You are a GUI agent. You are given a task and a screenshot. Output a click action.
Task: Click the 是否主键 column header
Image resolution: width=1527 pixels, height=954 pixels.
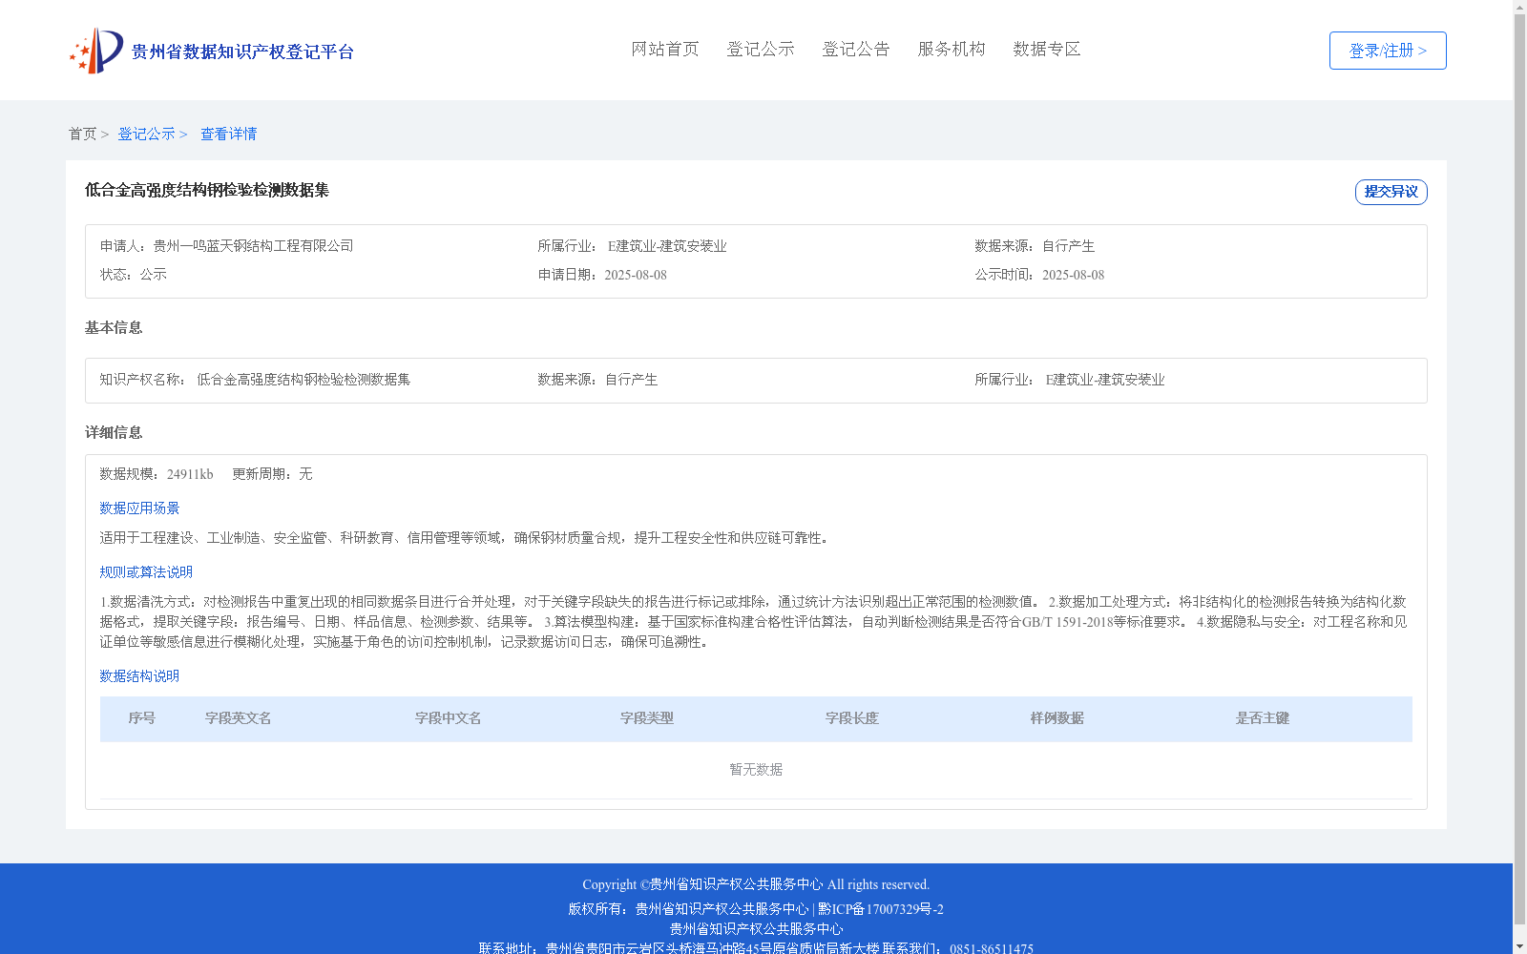1263,718
